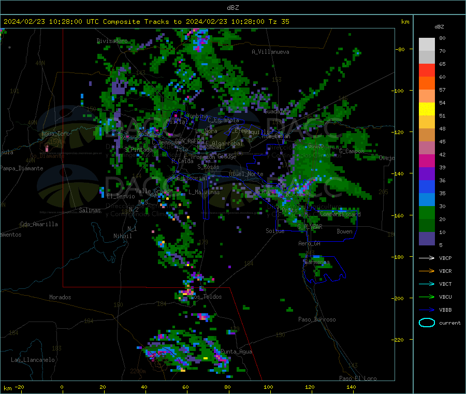Select the purple 10 dBZ color swatch
466x394 pixels.
tap(427, 239)
